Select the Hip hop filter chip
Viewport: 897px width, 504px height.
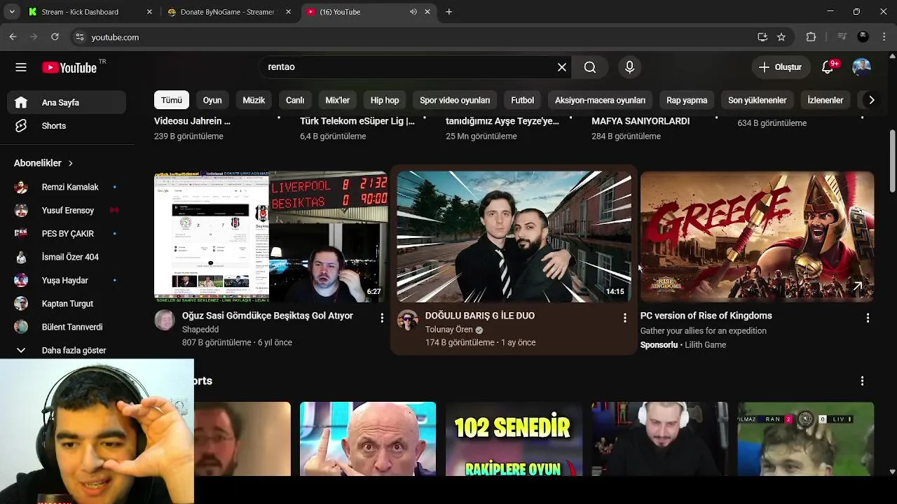click(385, 100)
